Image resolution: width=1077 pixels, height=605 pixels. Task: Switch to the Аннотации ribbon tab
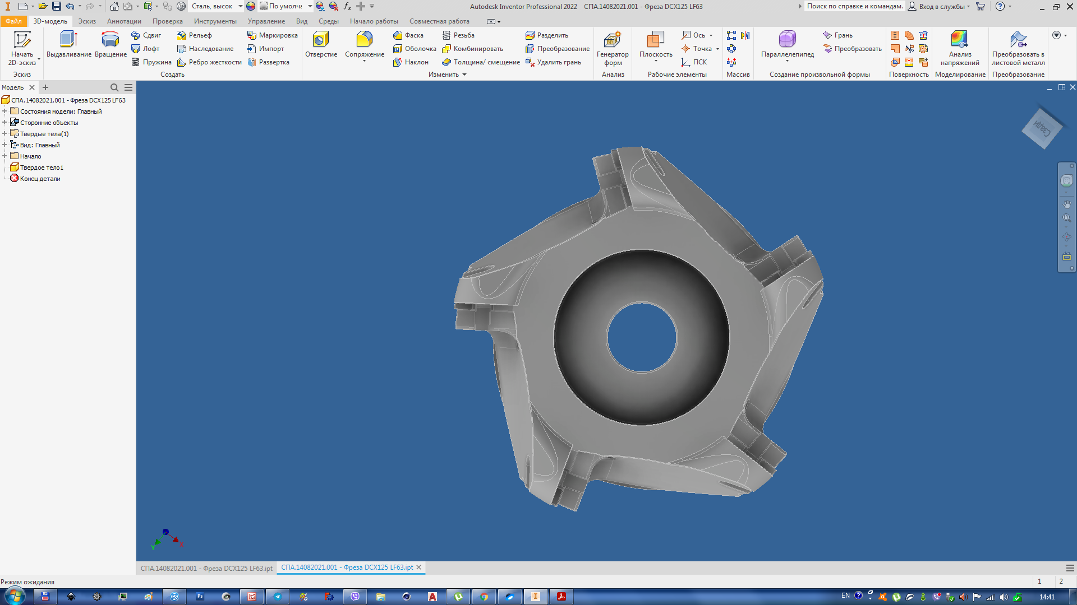[124, 21]
